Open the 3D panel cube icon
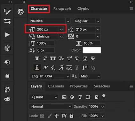The width and height of the screenshot is (135, 121). click(7, 48)
